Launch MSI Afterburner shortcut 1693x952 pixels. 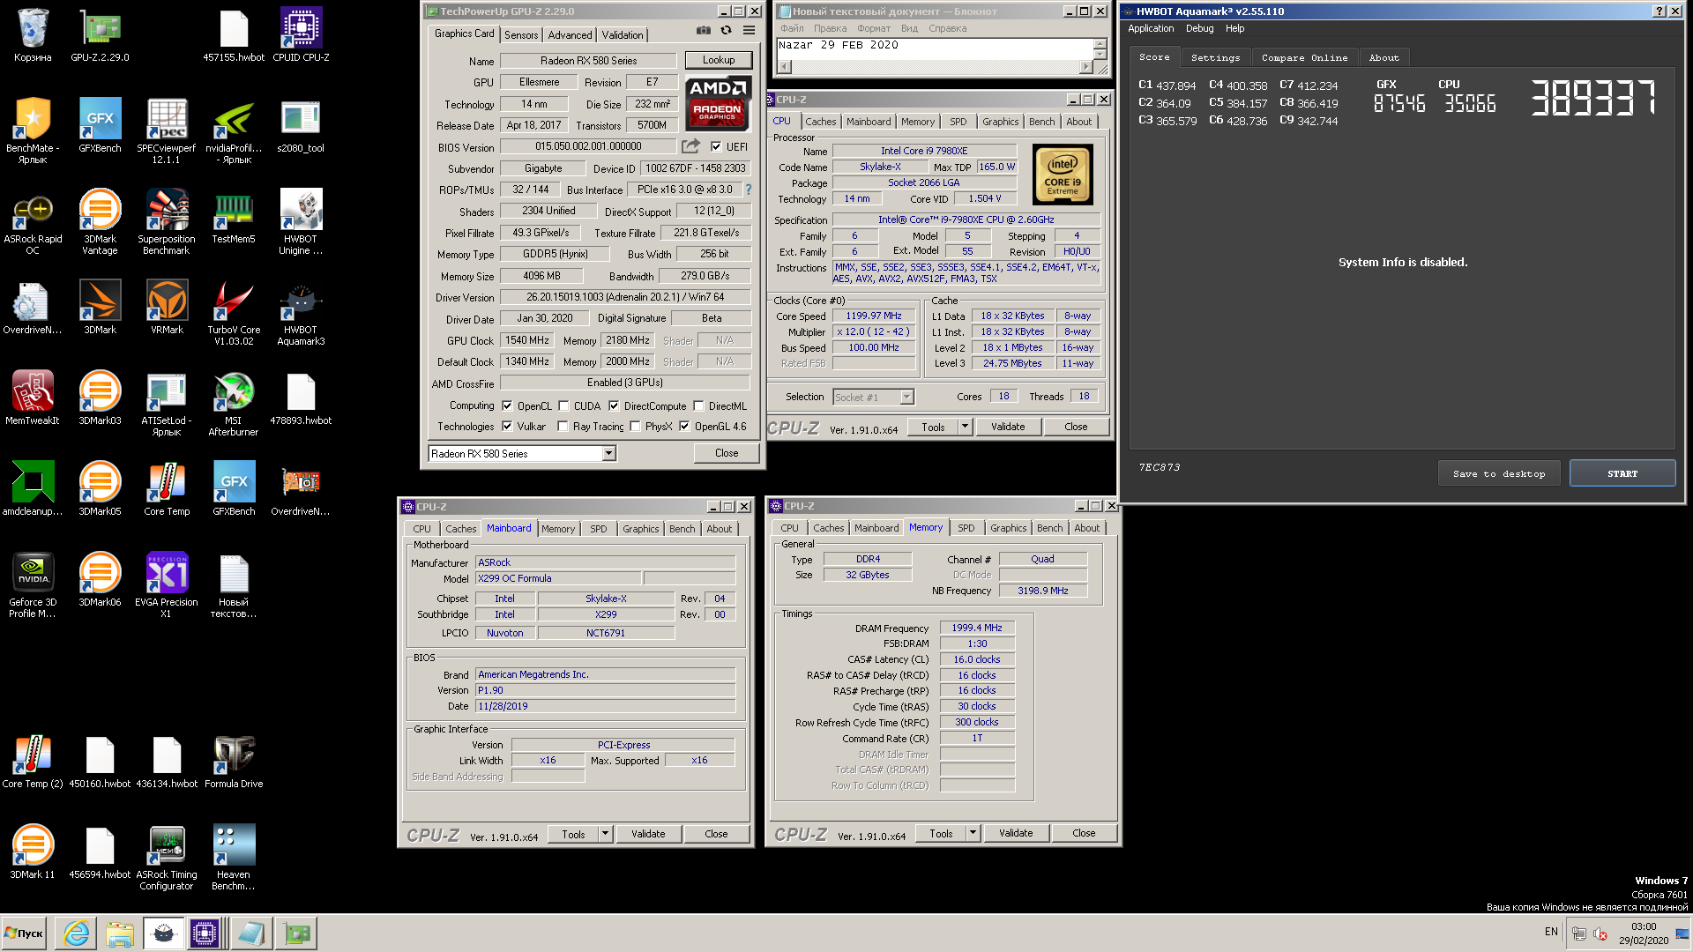(234, 403)
